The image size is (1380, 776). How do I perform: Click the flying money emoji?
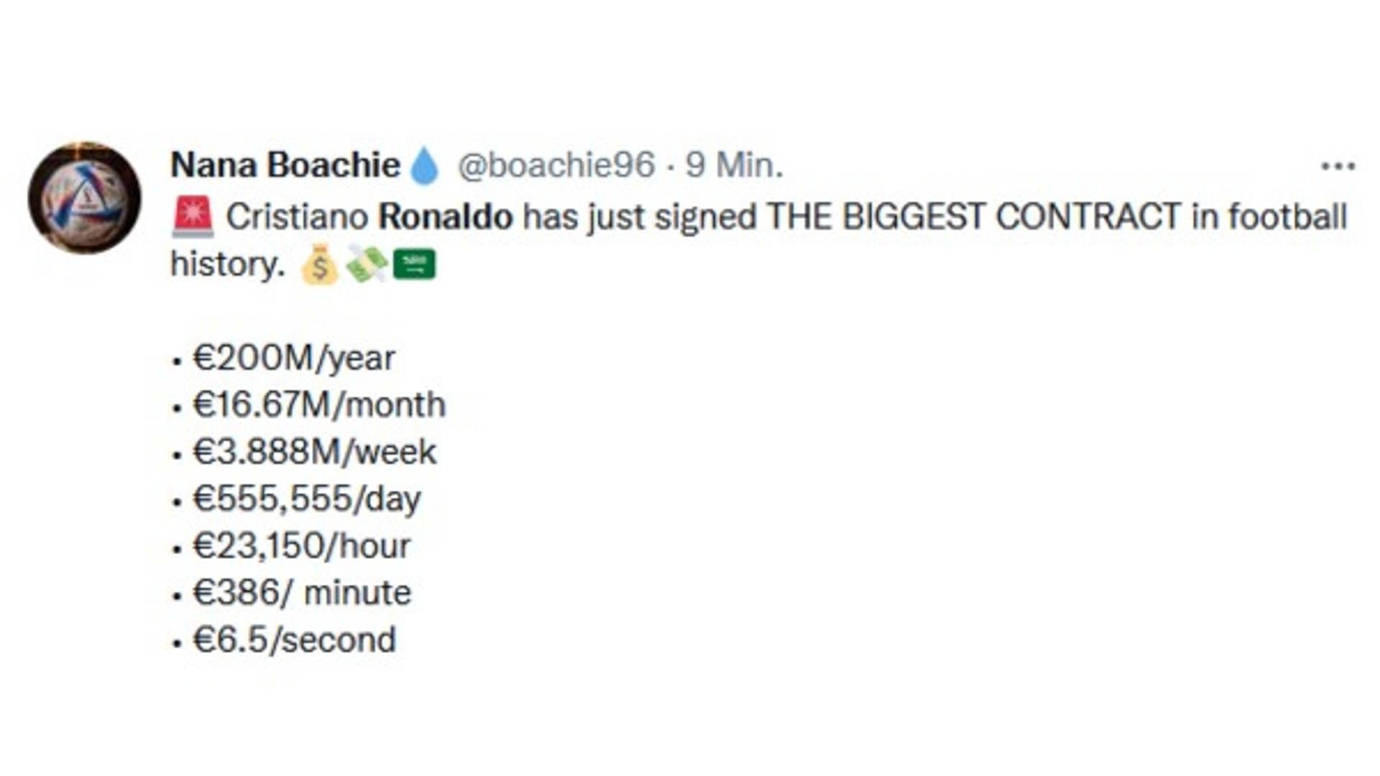pyautogui.click(x=366, y=264)
